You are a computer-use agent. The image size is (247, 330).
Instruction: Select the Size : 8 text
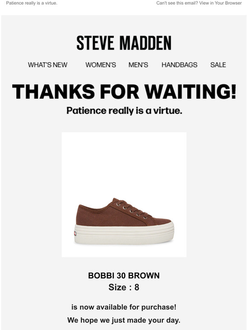124,287
